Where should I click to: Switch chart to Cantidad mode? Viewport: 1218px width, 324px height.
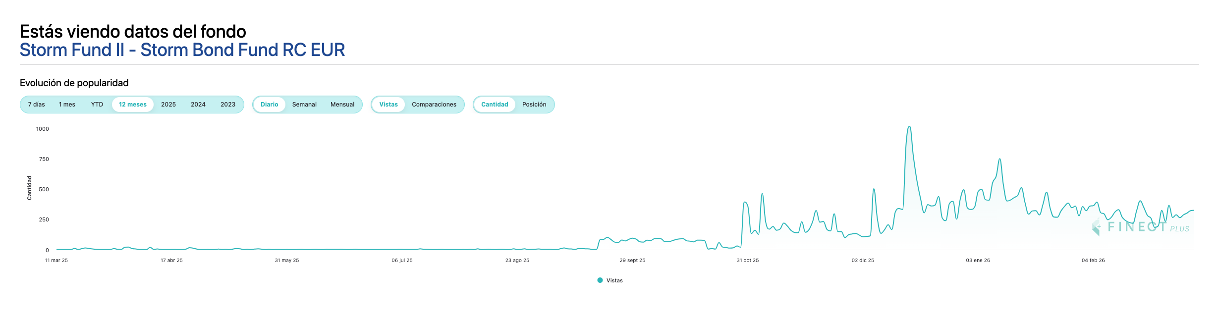point(495,105)
